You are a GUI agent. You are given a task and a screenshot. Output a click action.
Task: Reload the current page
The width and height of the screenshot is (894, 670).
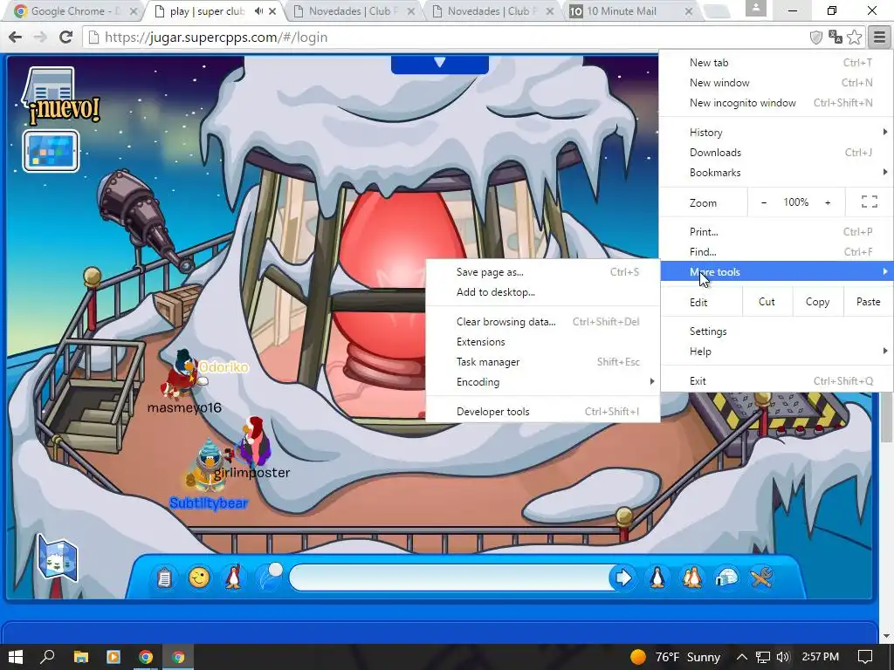click(65, 38)
